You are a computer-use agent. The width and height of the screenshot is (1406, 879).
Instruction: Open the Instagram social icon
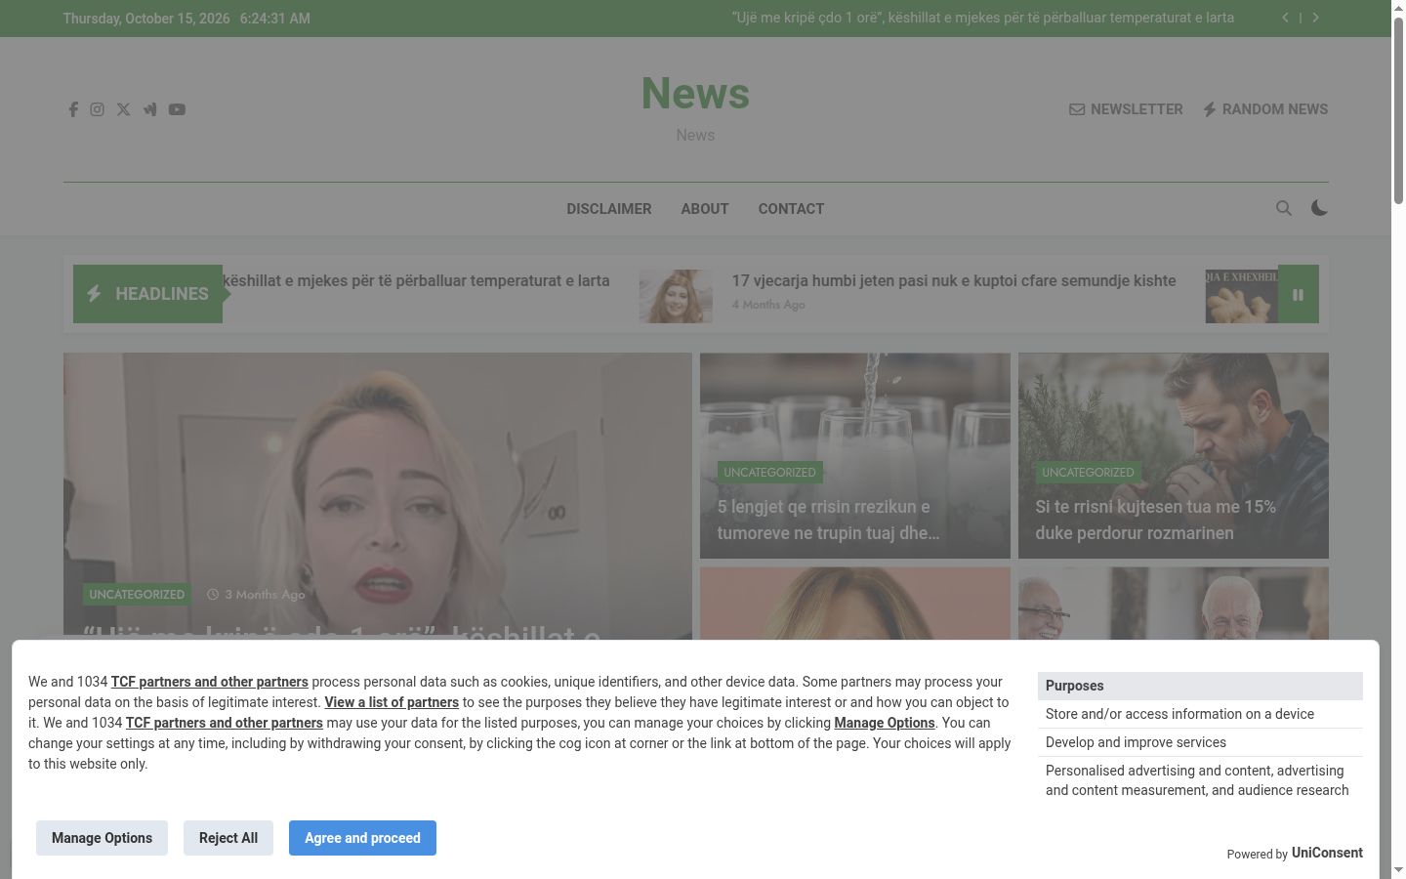98,109
